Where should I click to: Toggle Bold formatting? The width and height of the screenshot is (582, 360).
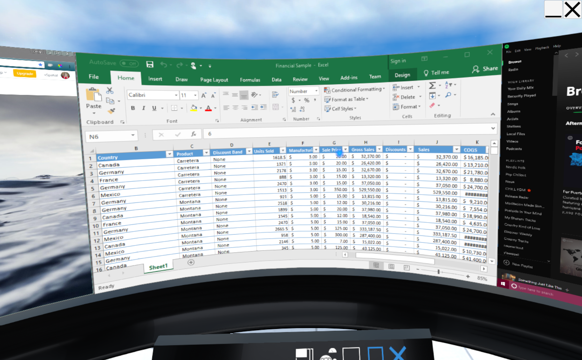point(133,108)
